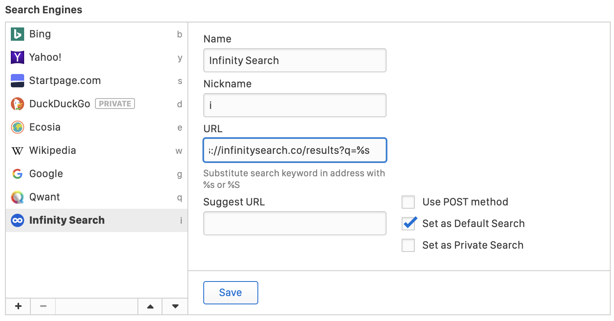The image size is (614, 321).
Task: Click the empty Suggest URL field
Action: pos(295,224)
